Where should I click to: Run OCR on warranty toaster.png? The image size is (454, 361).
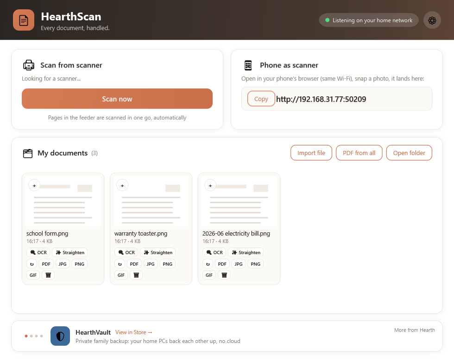pyautogui.click(x=126, y=253)
